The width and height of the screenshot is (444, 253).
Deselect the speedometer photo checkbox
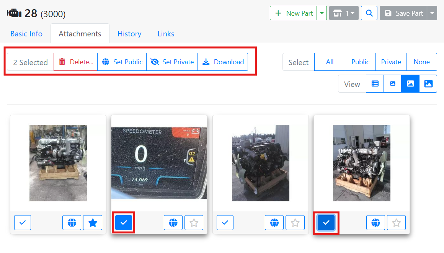click(124, 223)
